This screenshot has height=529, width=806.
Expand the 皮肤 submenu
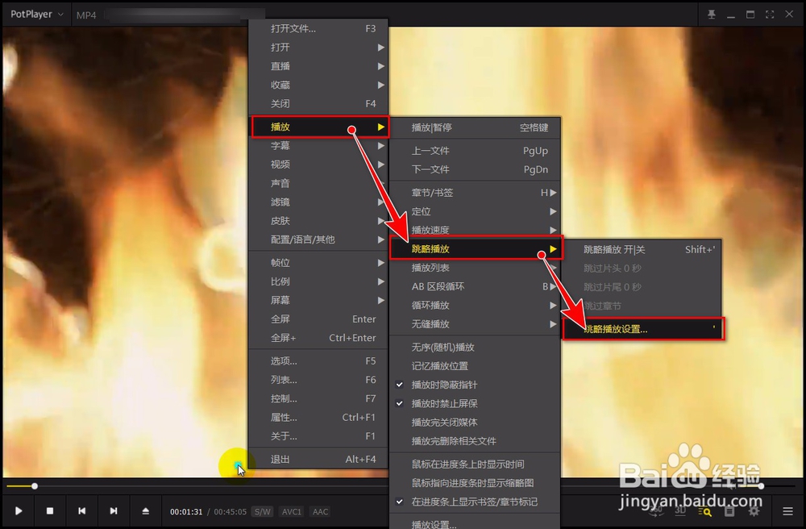coord(318,220)
